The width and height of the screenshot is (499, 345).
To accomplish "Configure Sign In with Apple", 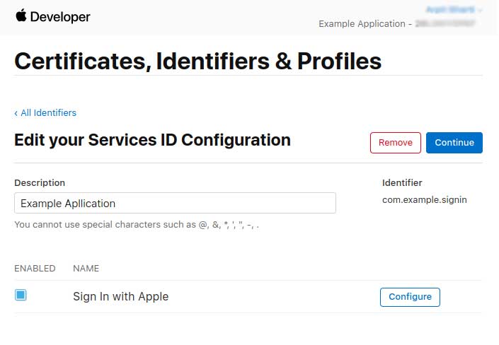I will point(410,297).
